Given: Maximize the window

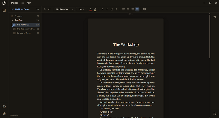Looking at the screenshot, I should 210,3.
